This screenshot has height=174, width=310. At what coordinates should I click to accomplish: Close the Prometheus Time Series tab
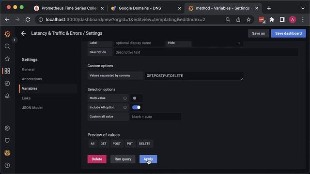click(102, 8)
